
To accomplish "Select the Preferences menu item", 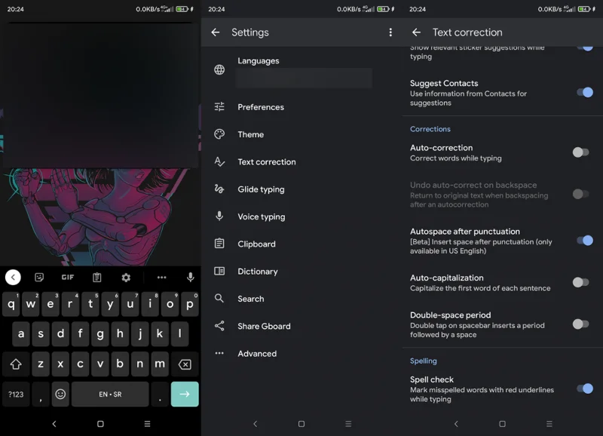I will click(x=301, y=107).
